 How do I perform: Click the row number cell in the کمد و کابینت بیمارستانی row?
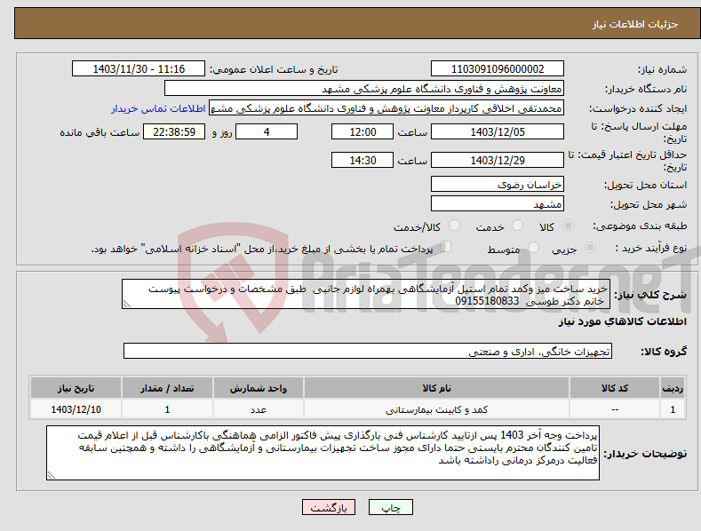click(x=673, y=409)
